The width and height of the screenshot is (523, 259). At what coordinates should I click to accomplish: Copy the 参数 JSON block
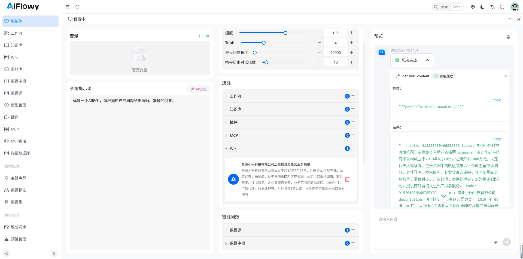496,100
